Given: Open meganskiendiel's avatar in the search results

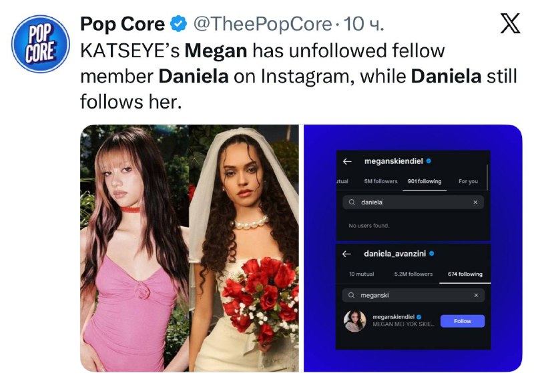Looking at the screenshot, I should coord(354,321).
